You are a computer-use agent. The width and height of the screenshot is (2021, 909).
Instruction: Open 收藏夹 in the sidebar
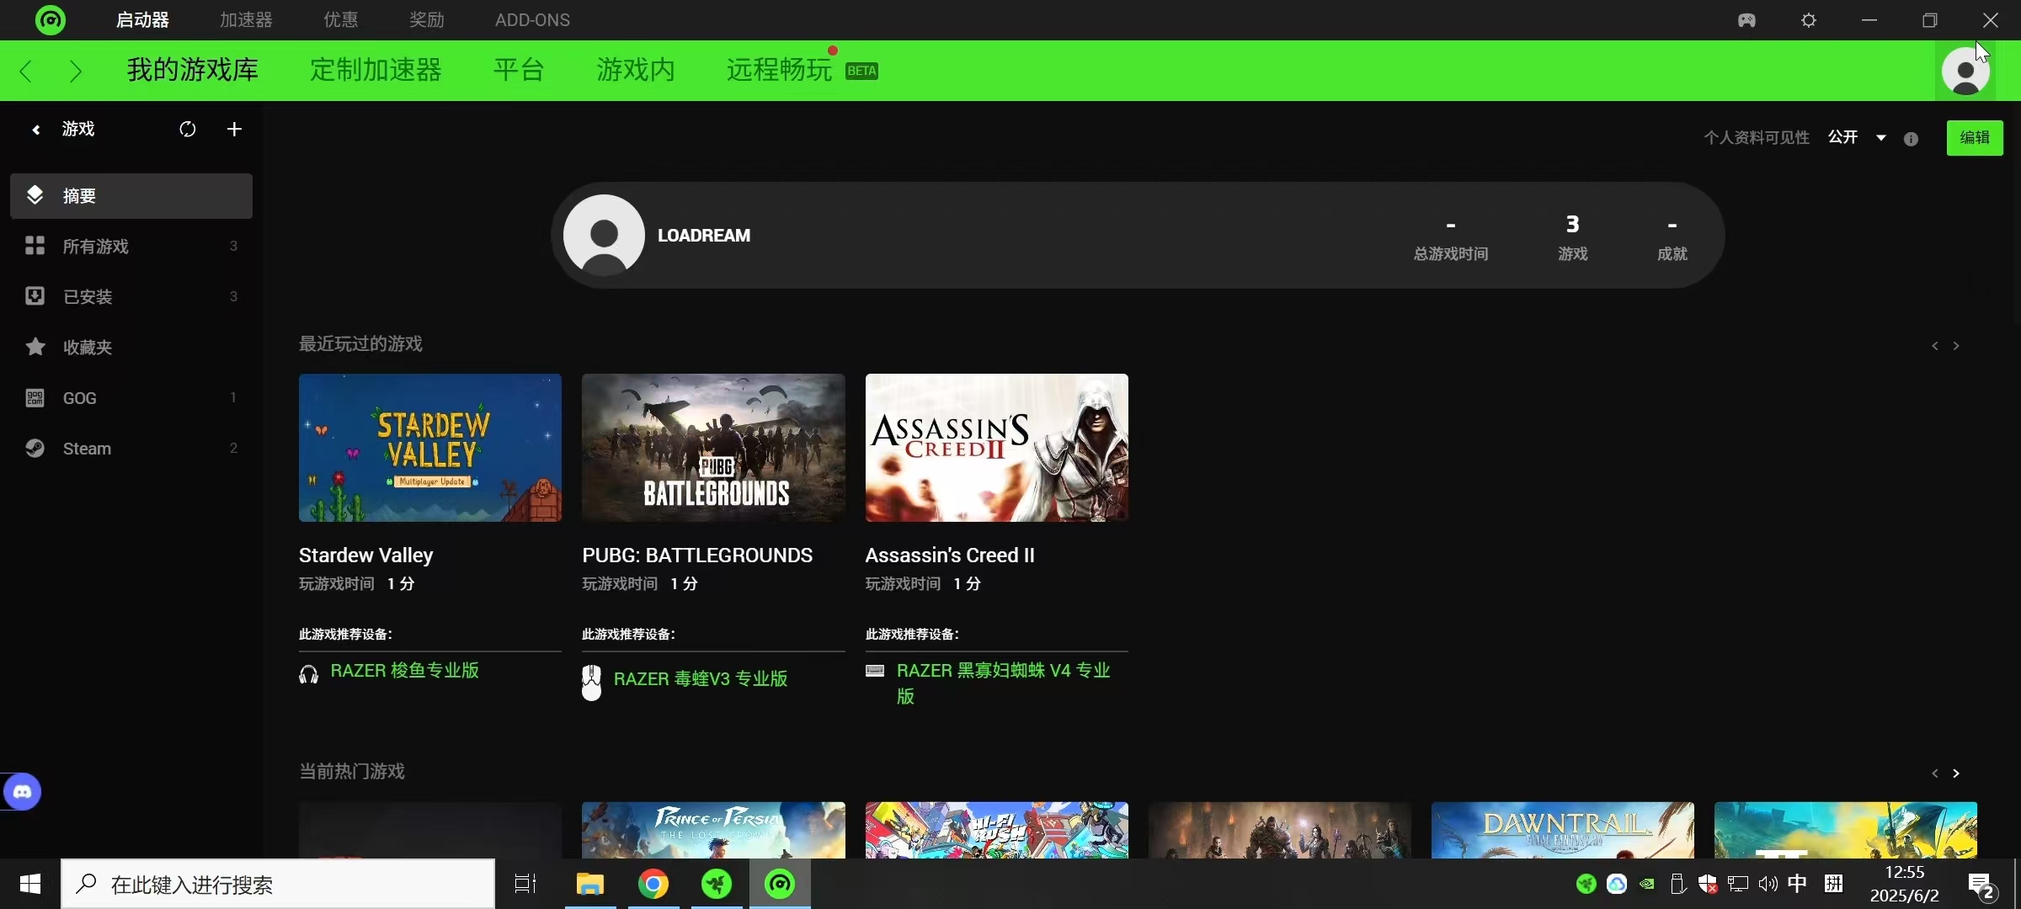(131, 348)
